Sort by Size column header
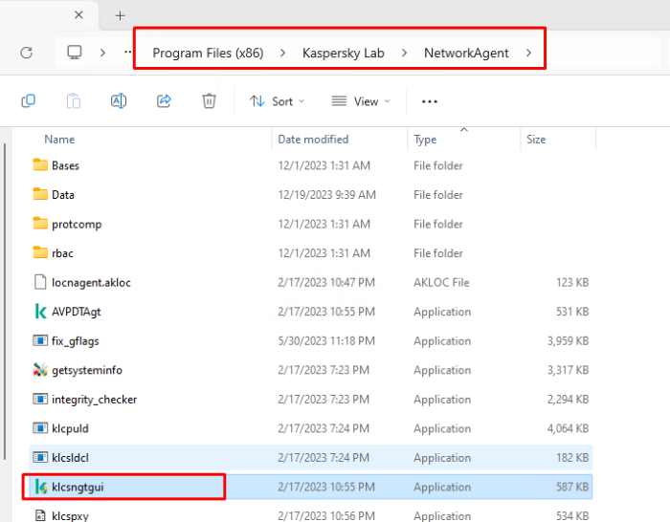Screen dimensions: 670x522 click(x=536, y=140)
